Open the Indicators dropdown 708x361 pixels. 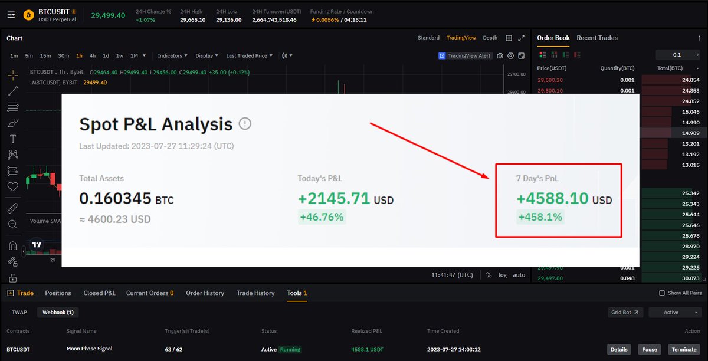pyautogui.click(x=172, y=55)
